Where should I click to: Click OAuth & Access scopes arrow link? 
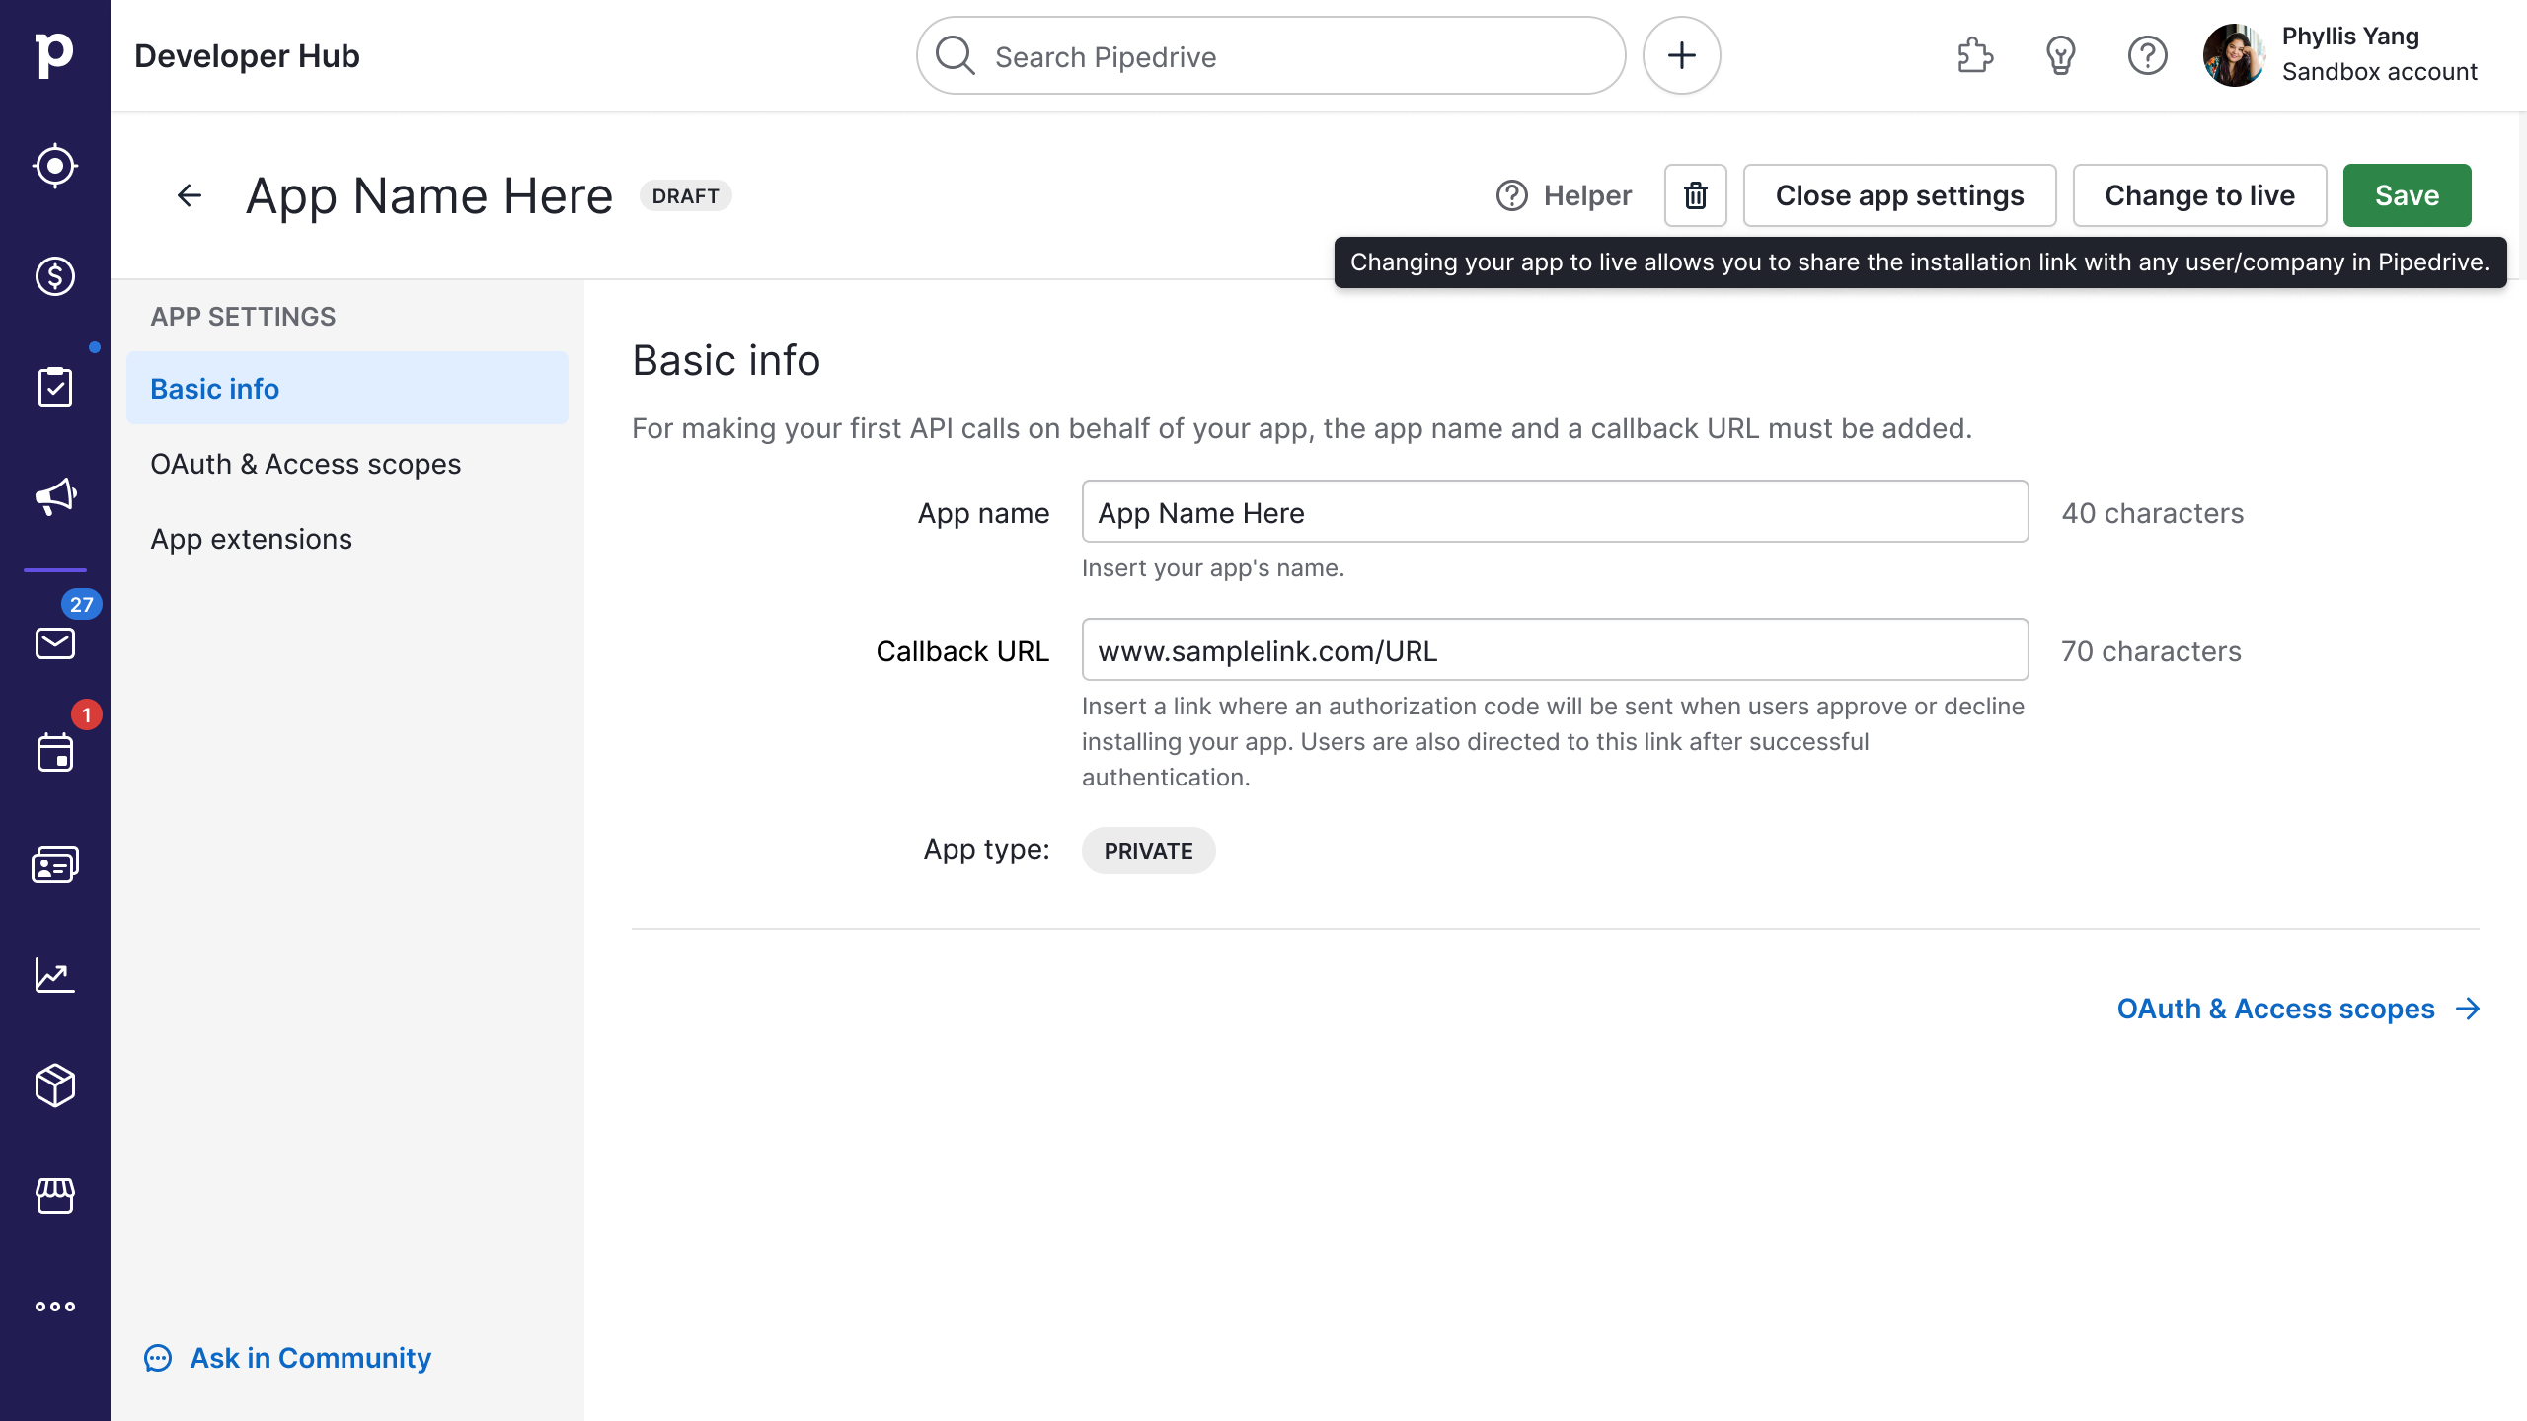(2298, 1010)
